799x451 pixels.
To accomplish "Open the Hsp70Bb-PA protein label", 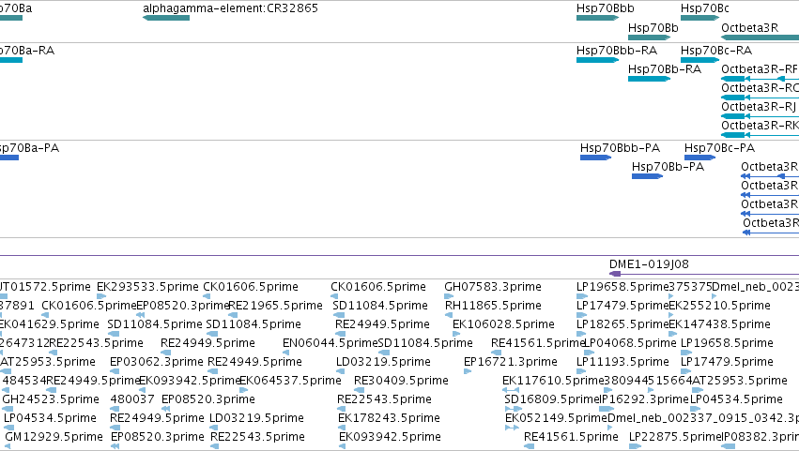I will [668, 167].
